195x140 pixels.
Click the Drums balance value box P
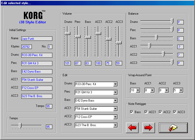pyautogui.click(x=180, y=22)
